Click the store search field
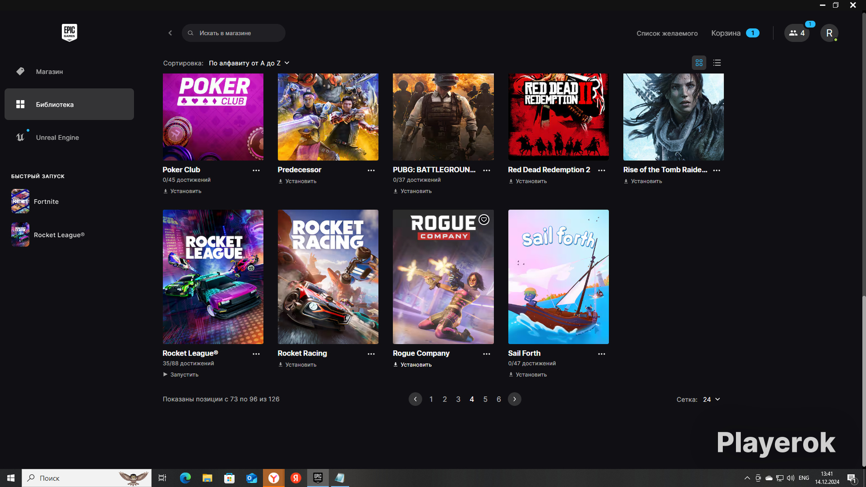The width and height of the screenshot is (866, 487). click(233, 33)
